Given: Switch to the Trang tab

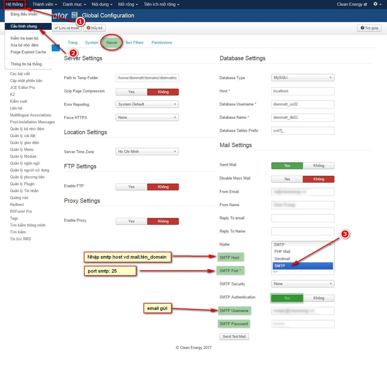Looking at the screenshot, I should (x=73, y=43).
